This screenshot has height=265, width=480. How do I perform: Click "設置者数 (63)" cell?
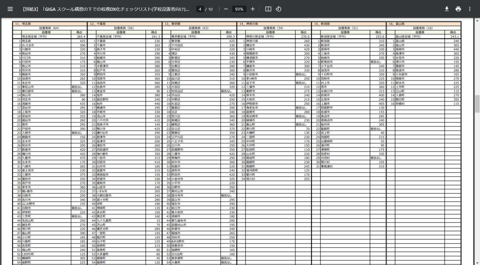pyautogui.click(x=200, y=28)
